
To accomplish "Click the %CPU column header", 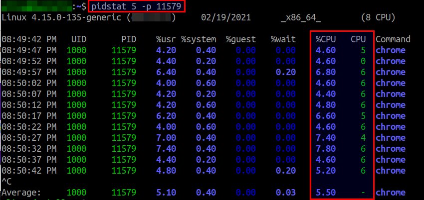I will point(326,39).
